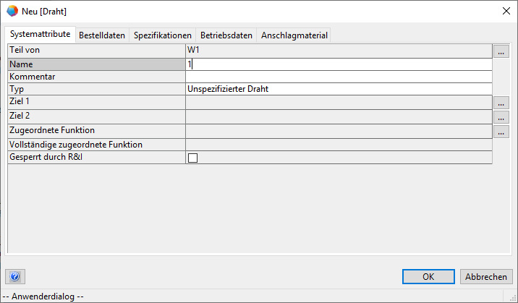The image size is (518, 303).
Task: Click into the Name input field
Action: tap(339, 64)
